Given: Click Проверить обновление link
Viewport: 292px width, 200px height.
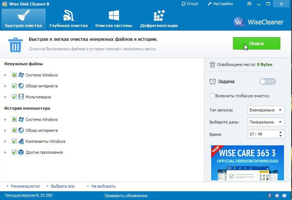Looking at the screenshot, I should pyautogui.click(x=126, y=196).
